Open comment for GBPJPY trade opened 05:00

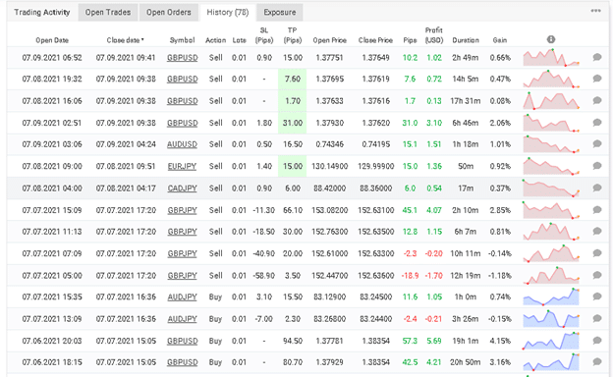[597, 275]
